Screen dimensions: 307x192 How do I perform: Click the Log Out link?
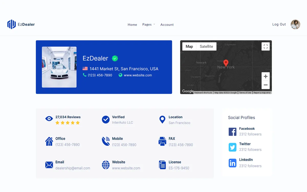tap(279, 24)
